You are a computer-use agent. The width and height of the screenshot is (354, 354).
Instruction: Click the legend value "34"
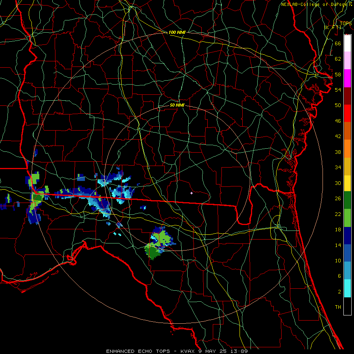(x=338, y=168)
